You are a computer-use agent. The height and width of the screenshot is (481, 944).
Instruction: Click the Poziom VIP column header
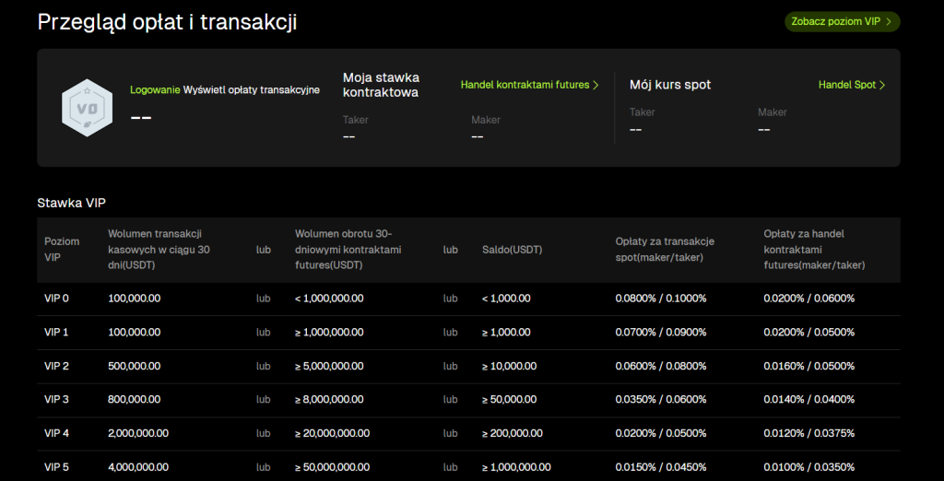pos(62,249)
